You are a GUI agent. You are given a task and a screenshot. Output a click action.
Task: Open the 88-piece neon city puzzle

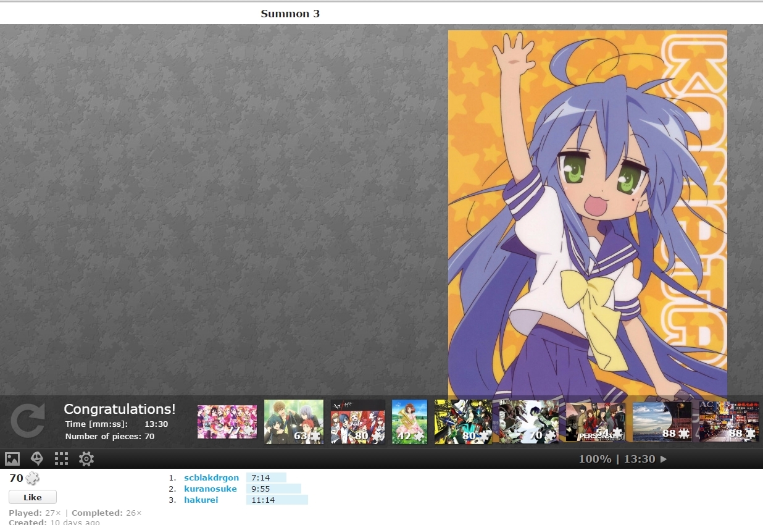pyautogui.click(x=729, y=422)
